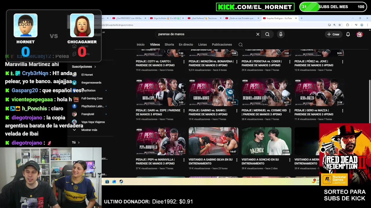The height and width of the screenshot is (208, 371).
Task: Open a new browser tab with plus
Action: [301, 18]
